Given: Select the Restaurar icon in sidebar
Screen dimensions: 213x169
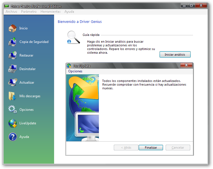Looking at the screenshot, I should pyautogui.click(x=13, y=55).
